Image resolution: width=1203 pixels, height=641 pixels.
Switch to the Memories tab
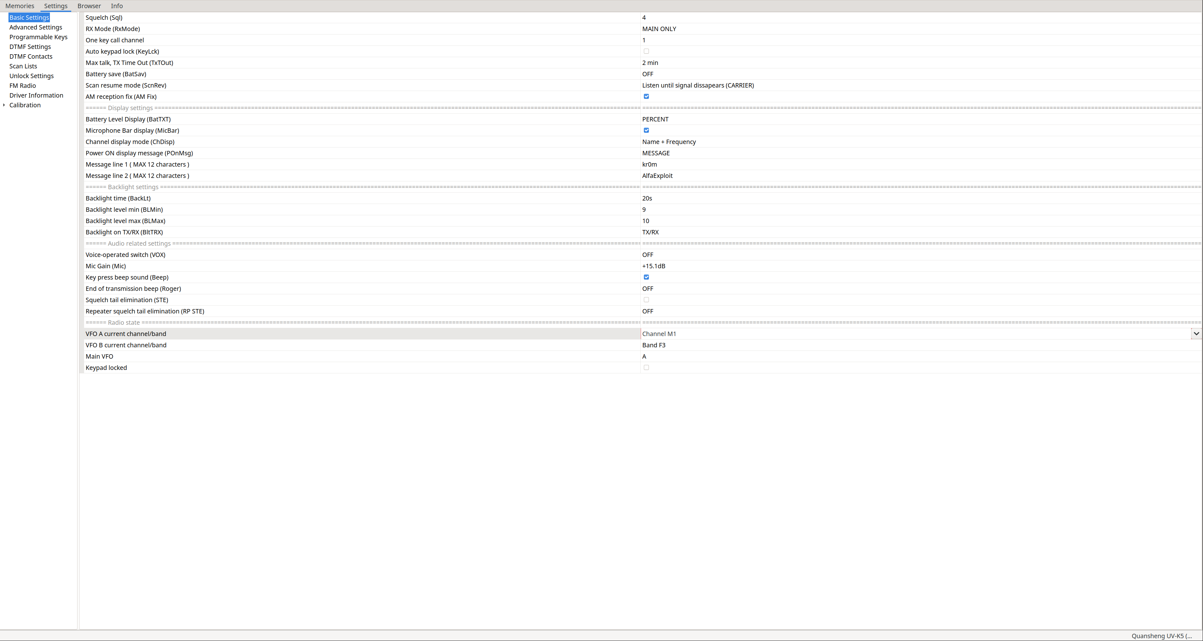tap(20, 6)
